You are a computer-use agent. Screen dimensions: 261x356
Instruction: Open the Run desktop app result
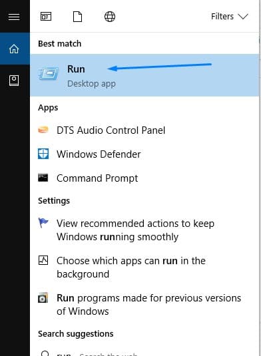tap(144, 75)
